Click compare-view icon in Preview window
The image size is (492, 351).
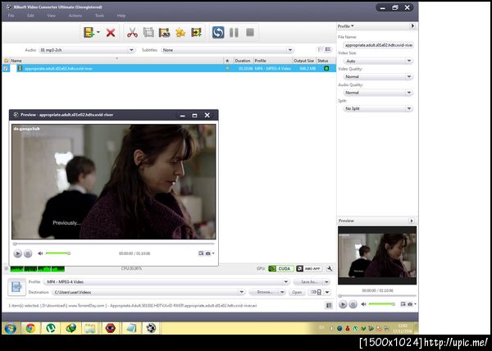click(201, 253)
